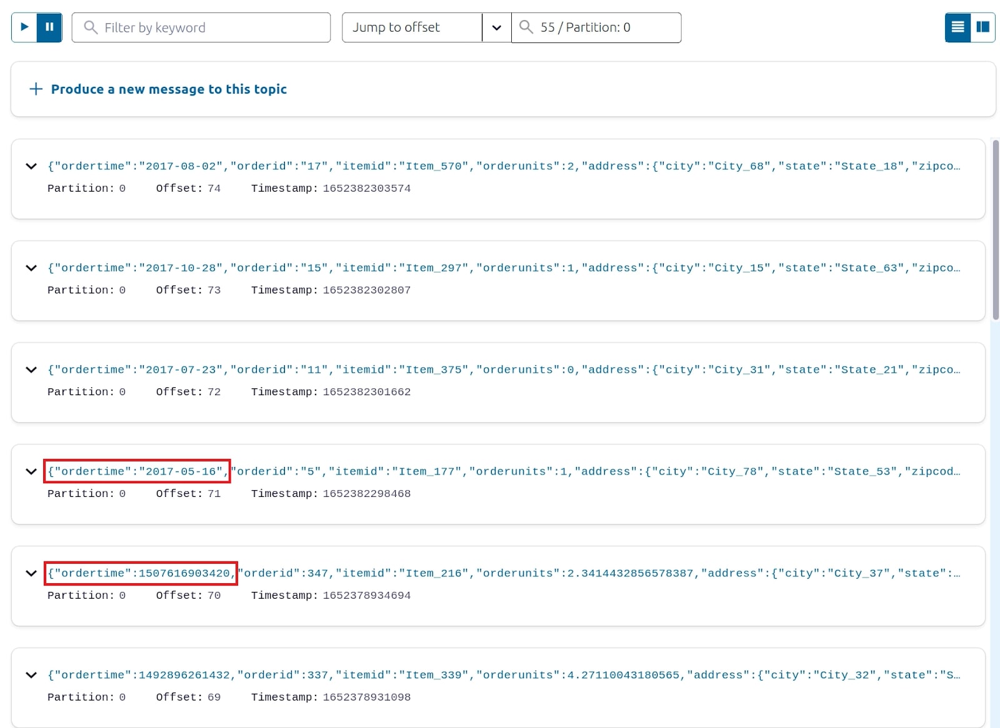Expand the message at offset 69
The height and width of the screenshot is (728, 1000).
click(31, 675)
